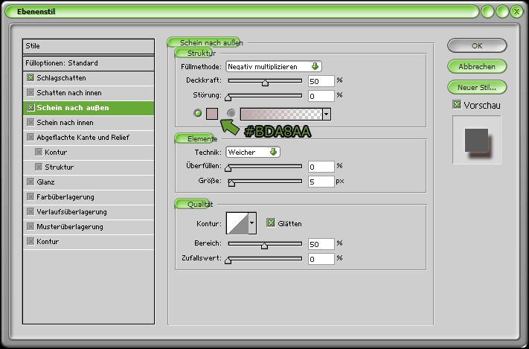This screenshot has height=349, width=529.
Task: Click the Störung slider handle
Action: pyautogui.click(x=228, y=97)
